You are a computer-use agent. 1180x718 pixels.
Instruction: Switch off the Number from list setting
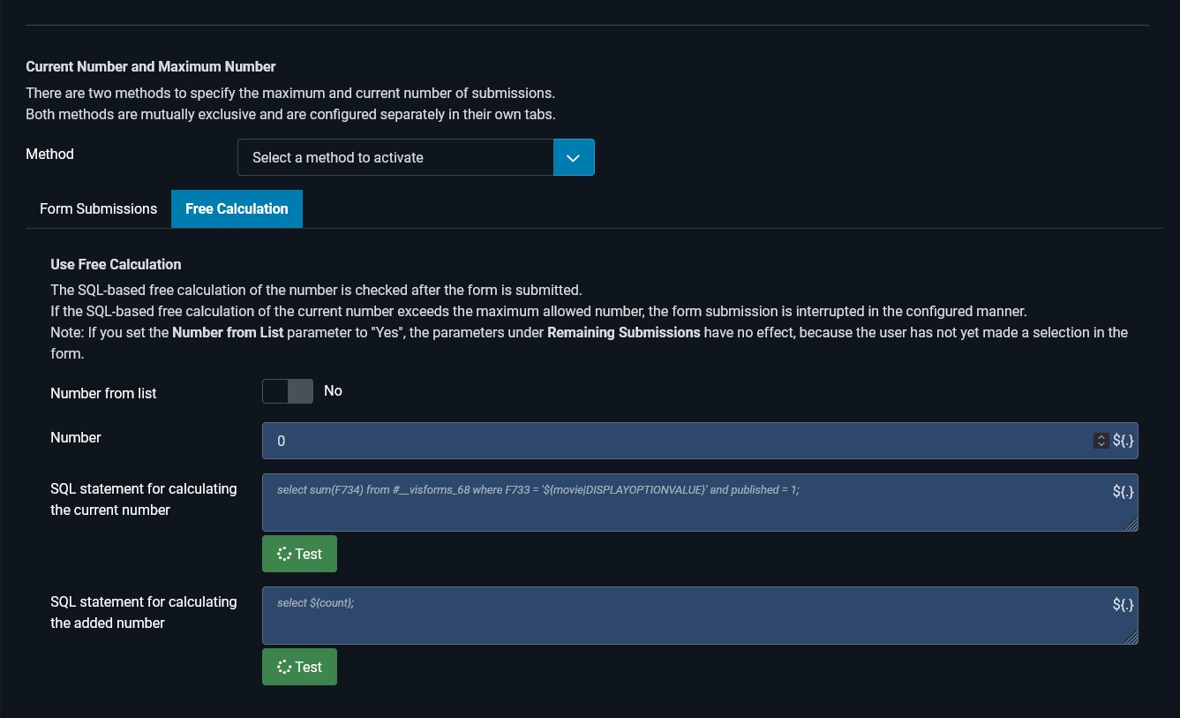pyautogui.click(x=288, y=391)
